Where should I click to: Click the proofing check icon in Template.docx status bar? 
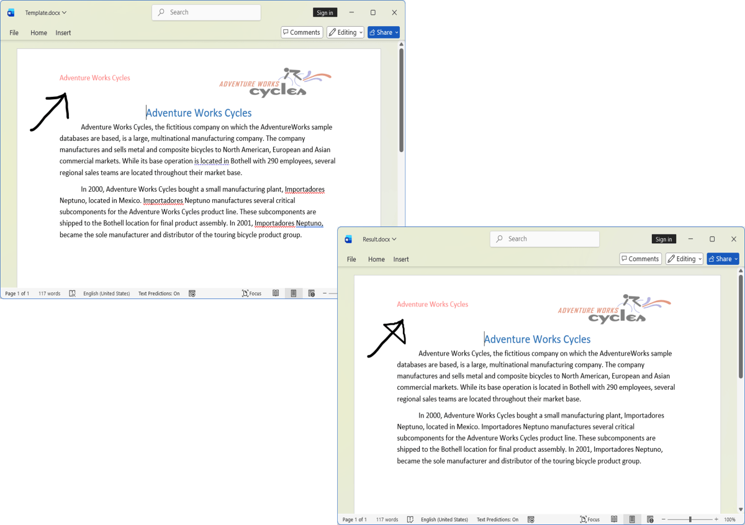pos(73,294)
